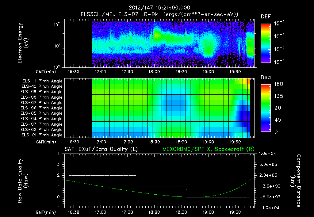The image size is (314, 217).
Task: Click the 180 tick on Deg scale
Action: pos(278,84)
